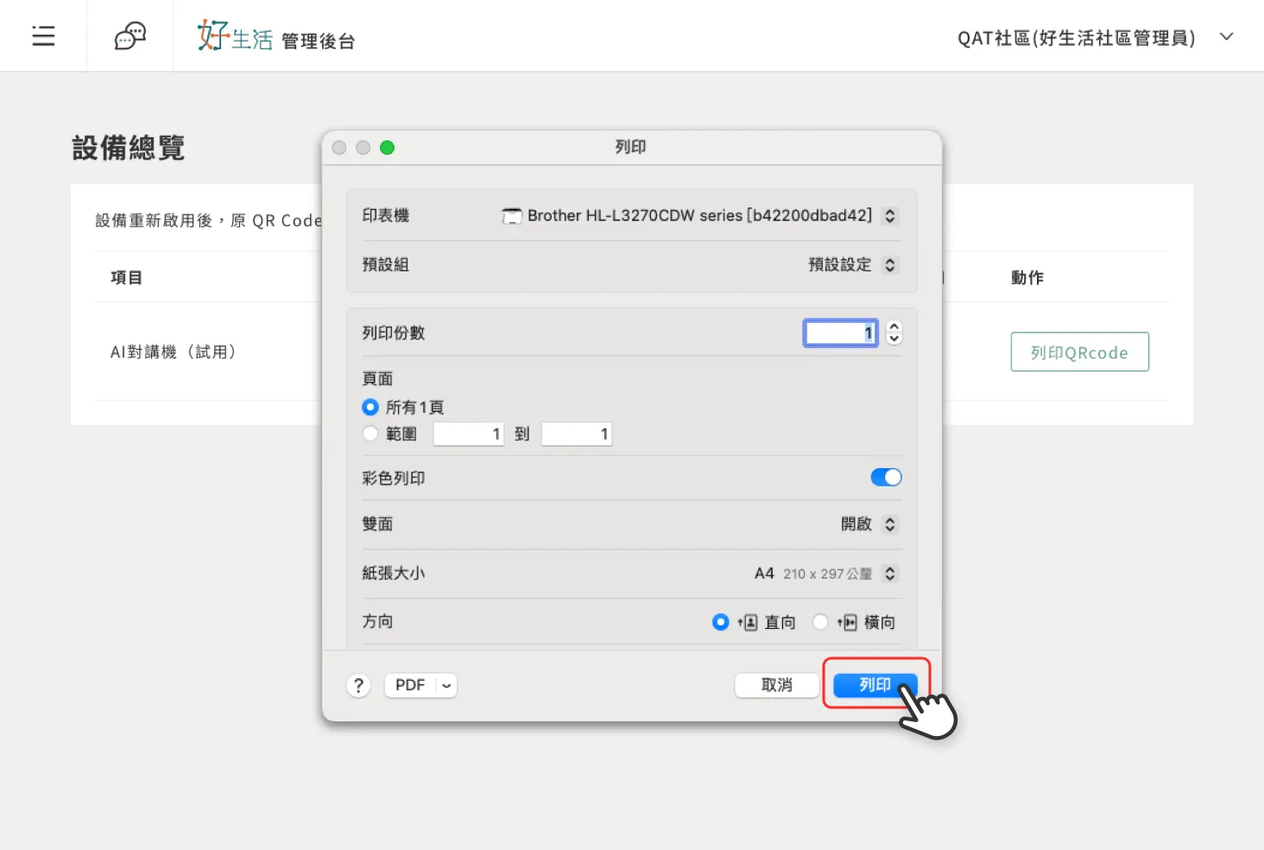Expand the 雙面 duplex dropdown

pyautogui.click(x=890, y=524)
